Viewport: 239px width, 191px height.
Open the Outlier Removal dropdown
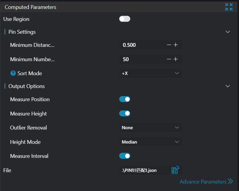(150, 127)
